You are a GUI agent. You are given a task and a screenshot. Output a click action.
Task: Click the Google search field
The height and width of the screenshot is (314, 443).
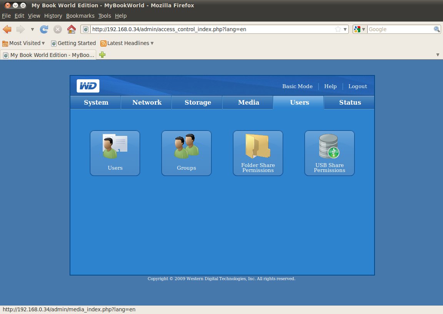(x=400, y=29)
